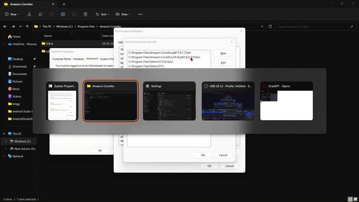Screen dimensions: 359x202
Task: Expand the Network tree node
Action: tap(4, 156)
